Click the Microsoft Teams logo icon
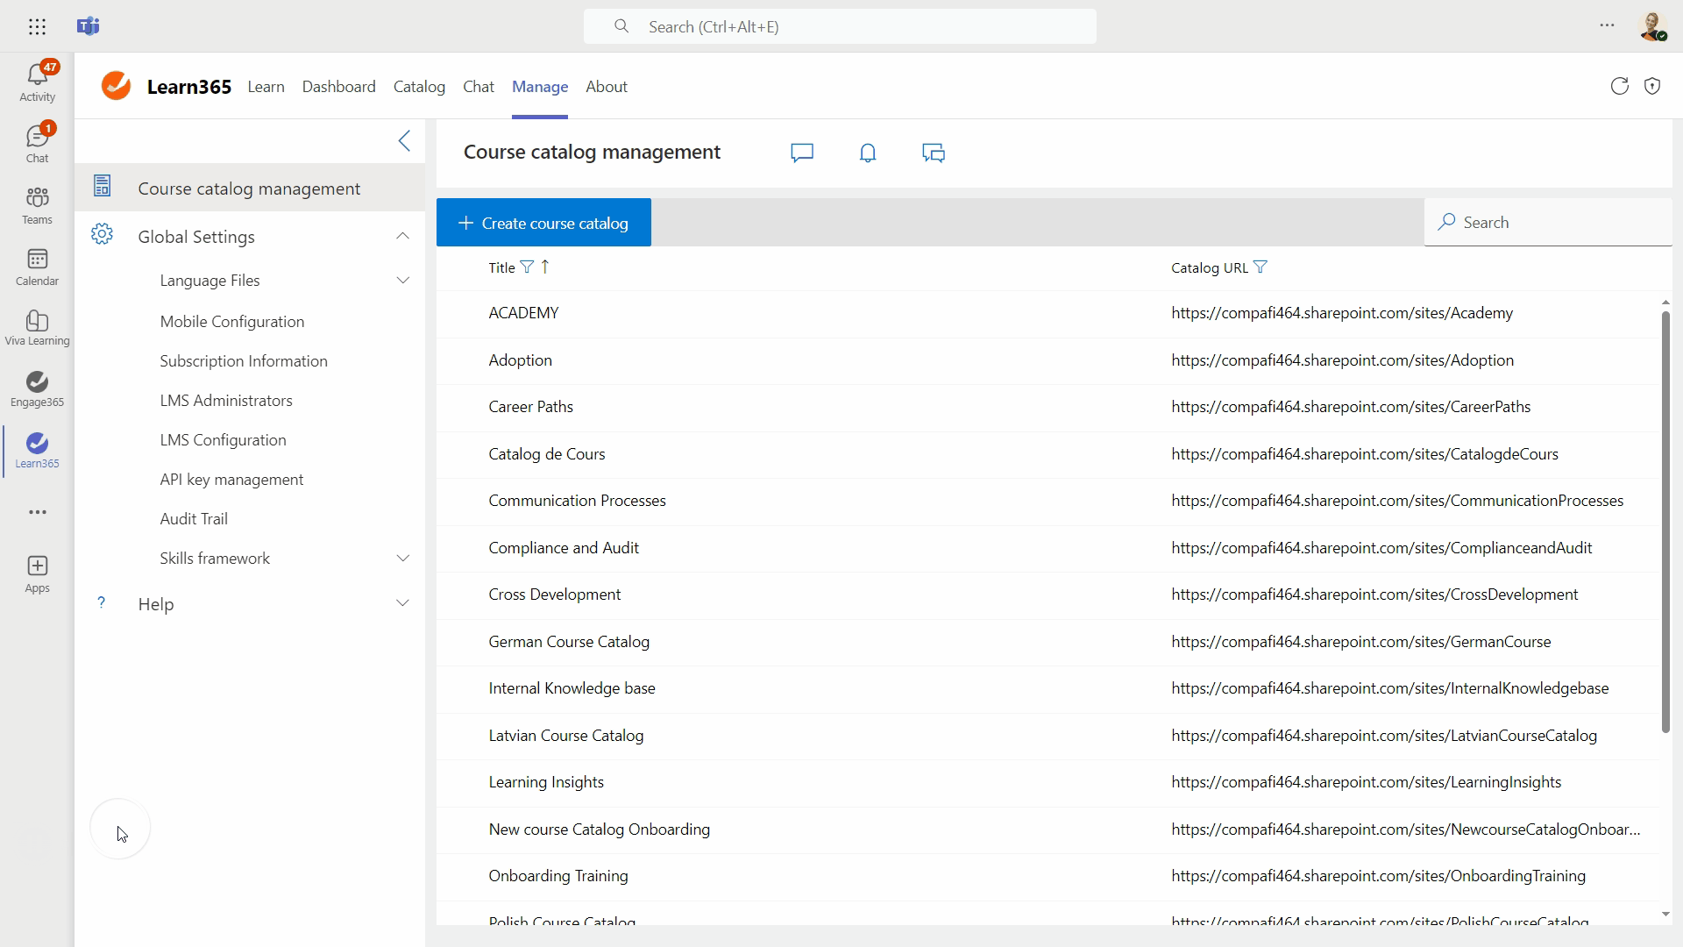 [x=88, y=26]
